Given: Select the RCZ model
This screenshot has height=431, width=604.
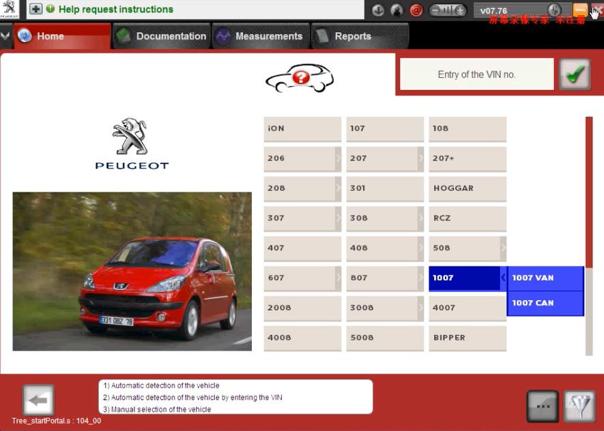Looking at the screenshot, I should (468, 219).
